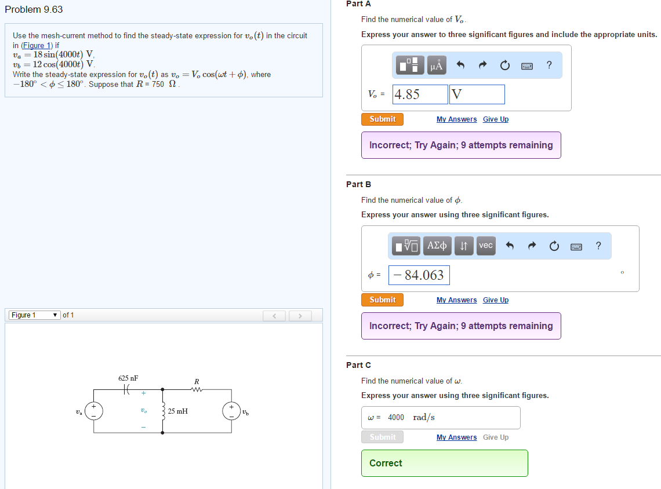Open My Answers for Part A
This screenshot has height=489, width=661.
click(456, 119)
